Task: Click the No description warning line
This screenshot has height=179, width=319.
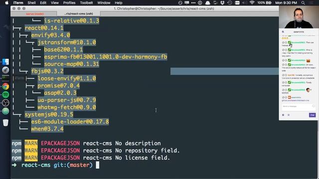Action: tap(86, 143)
